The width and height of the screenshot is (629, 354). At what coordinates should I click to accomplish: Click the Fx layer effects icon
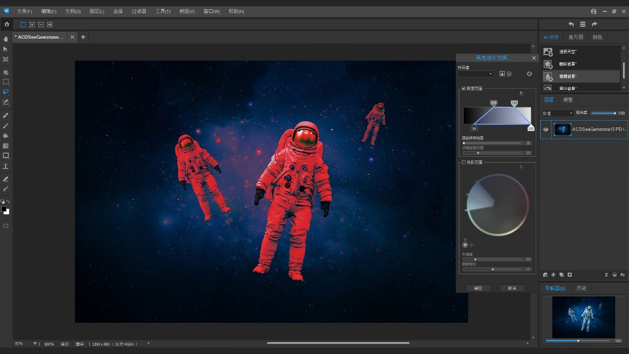(x=623, y=275)
